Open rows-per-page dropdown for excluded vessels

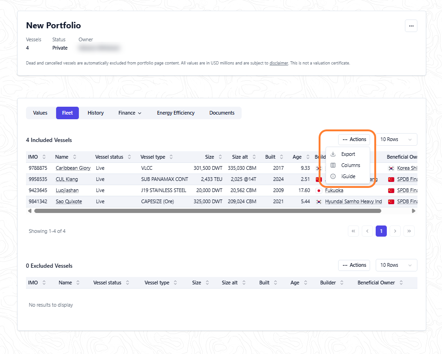click(396, 265)
